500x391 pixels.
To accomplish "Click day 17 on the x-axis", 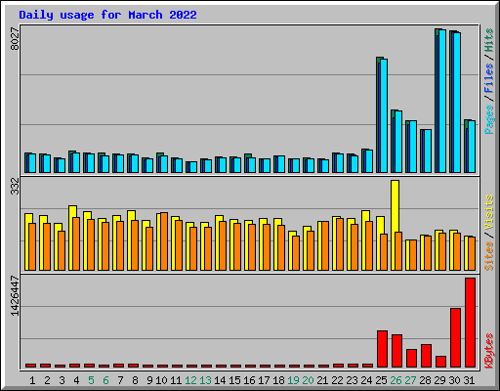I will click(x=264, y=380).
